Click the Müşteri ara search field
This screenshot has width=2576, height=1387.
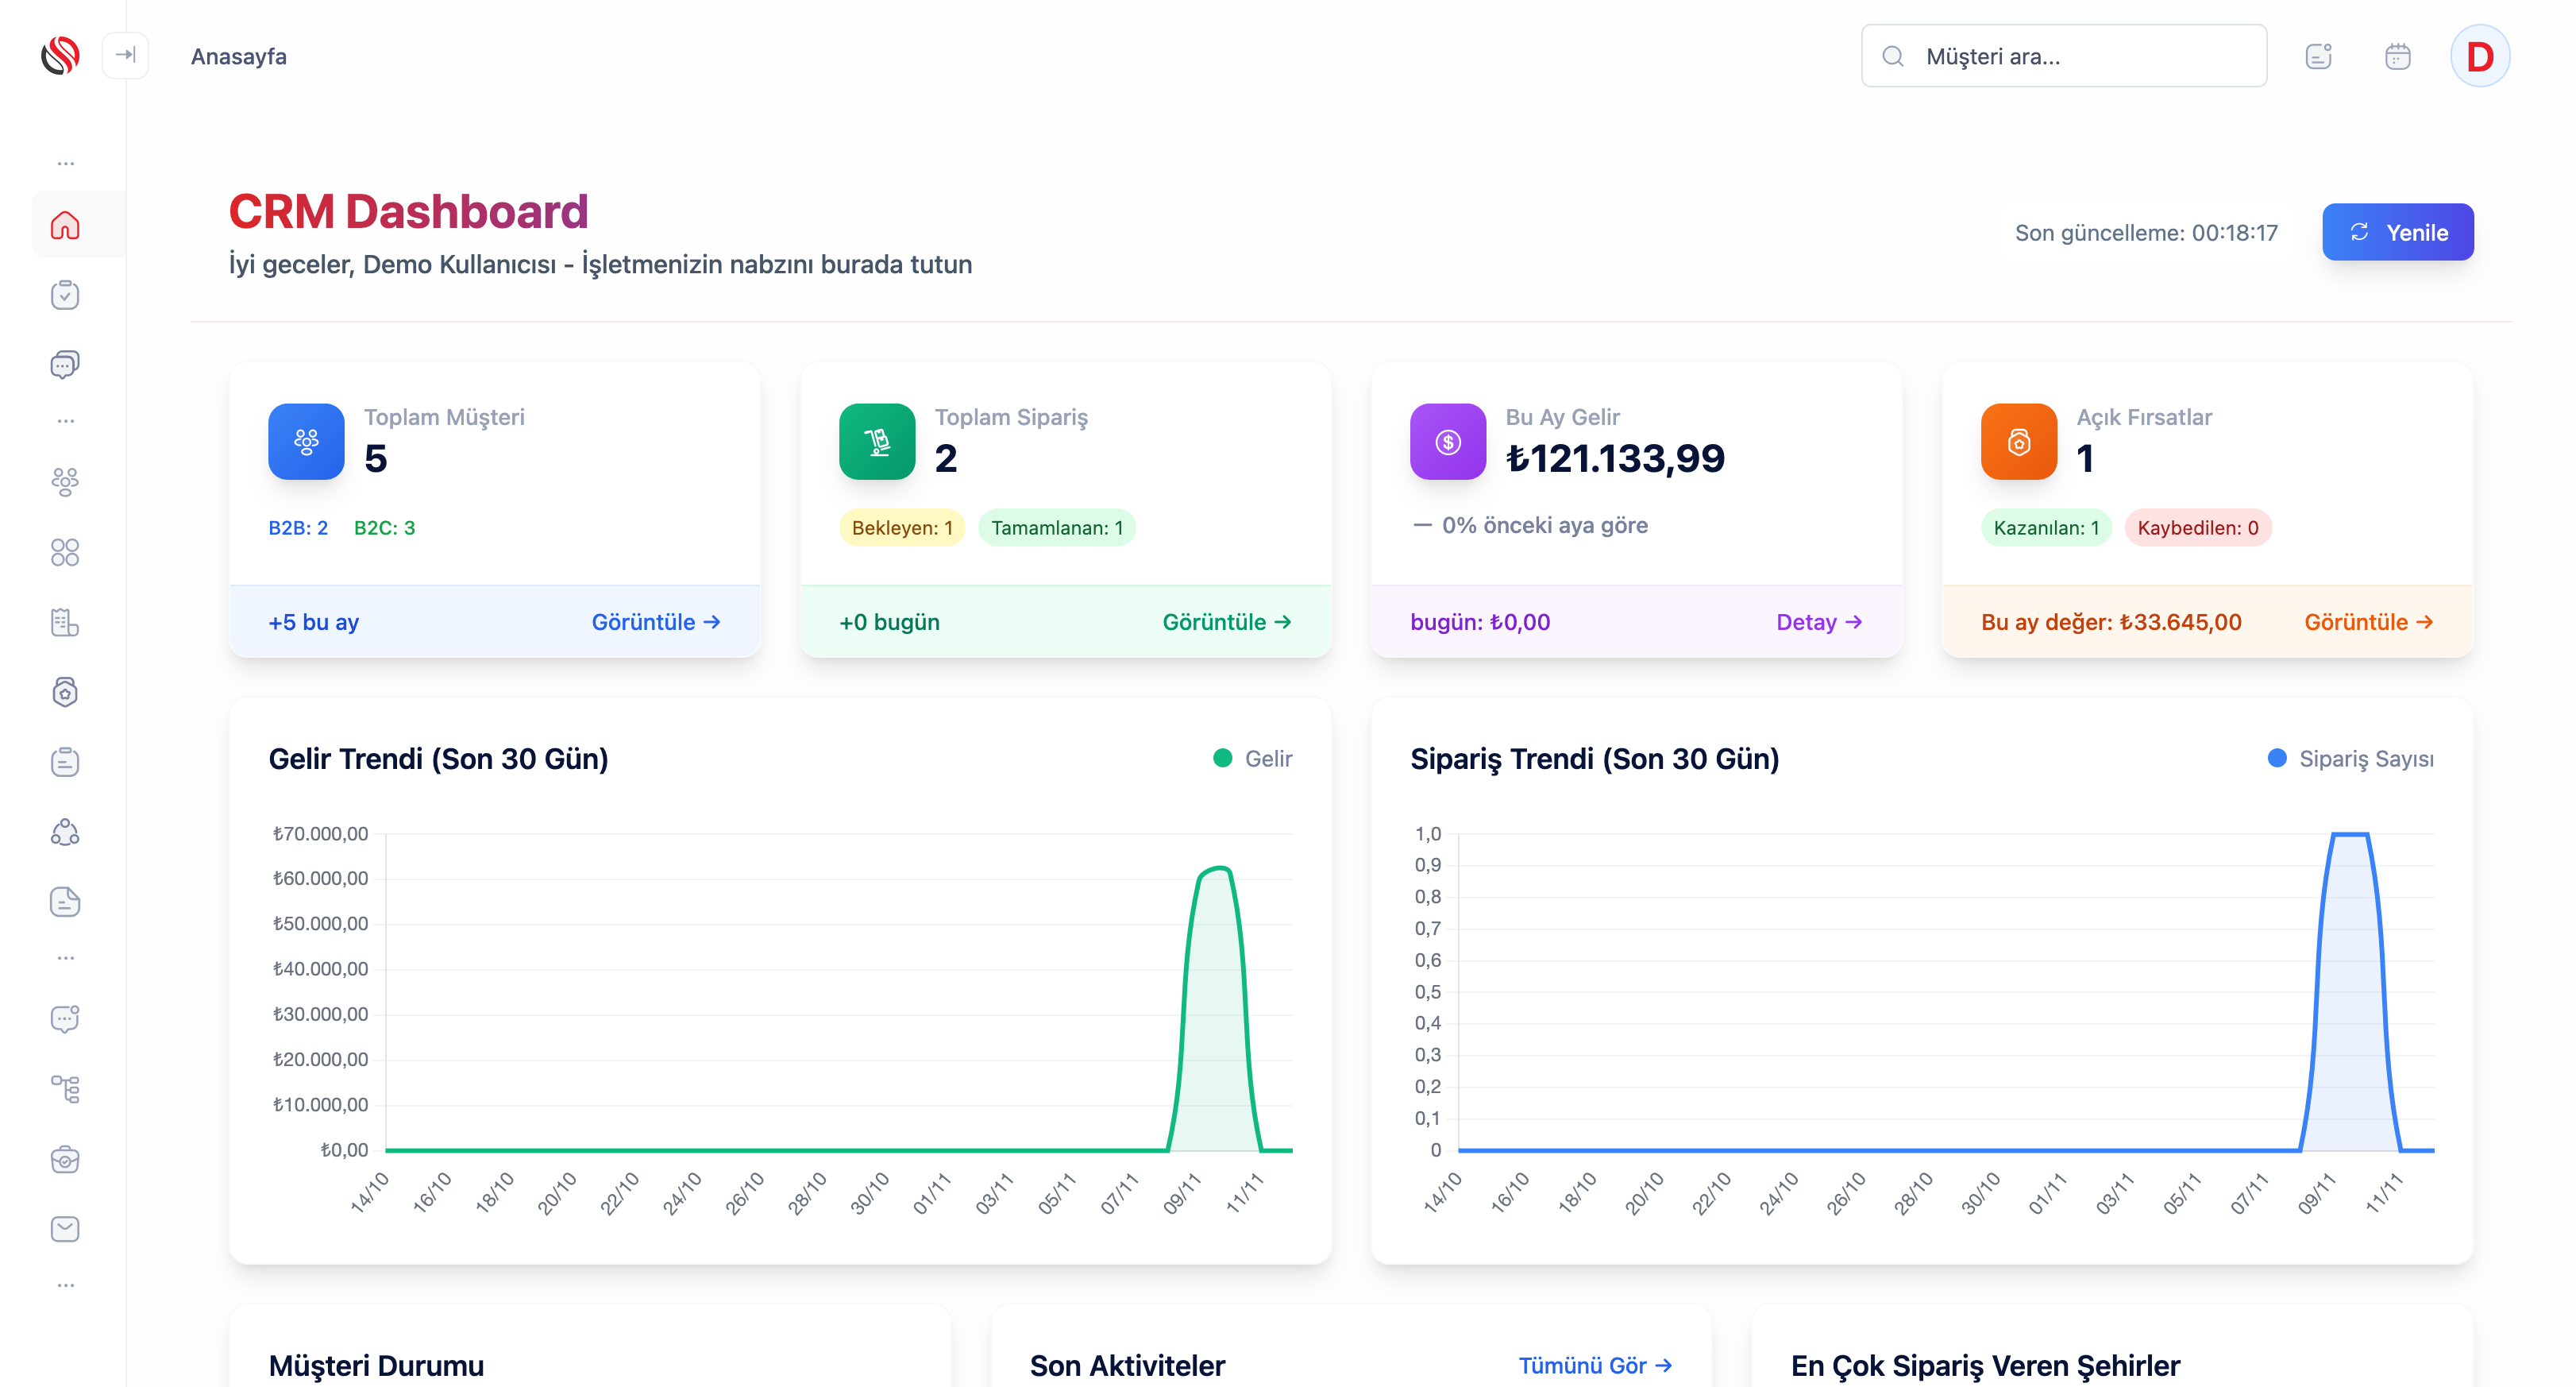(2063, 56)
